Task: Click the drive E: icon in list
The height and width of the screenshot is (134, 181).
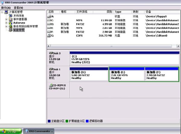Action: pos(49,28)
